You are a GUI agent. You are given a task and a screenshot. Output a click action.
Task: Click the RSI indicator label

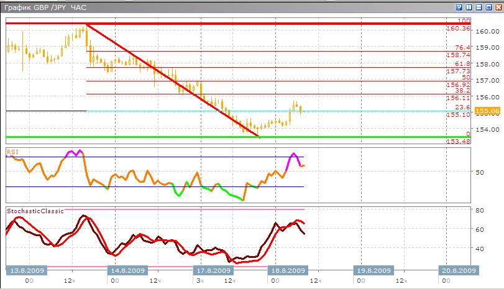(12, 151)
